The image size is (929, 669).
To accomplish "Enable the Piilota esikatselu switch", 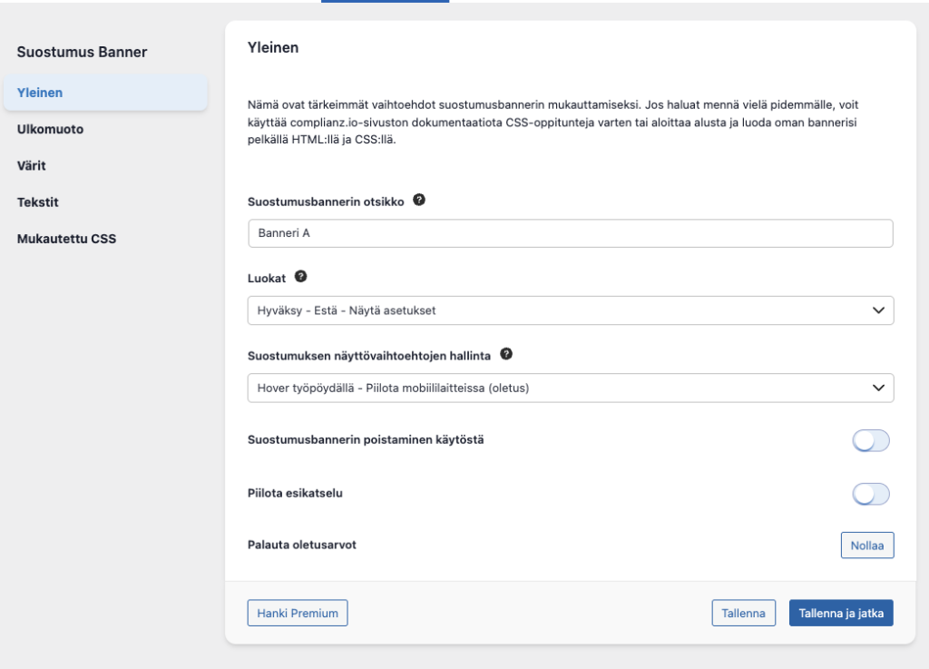I will [871, 494].
